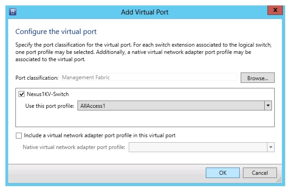
Task: Click the empty native port profile combo field
Action: click(x=198, y=147)
